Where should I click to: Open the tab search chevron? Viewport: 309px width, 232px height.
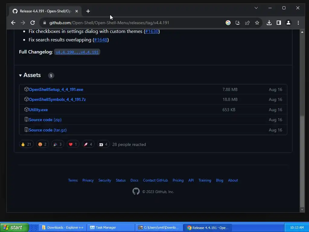[x=256, y=8]
